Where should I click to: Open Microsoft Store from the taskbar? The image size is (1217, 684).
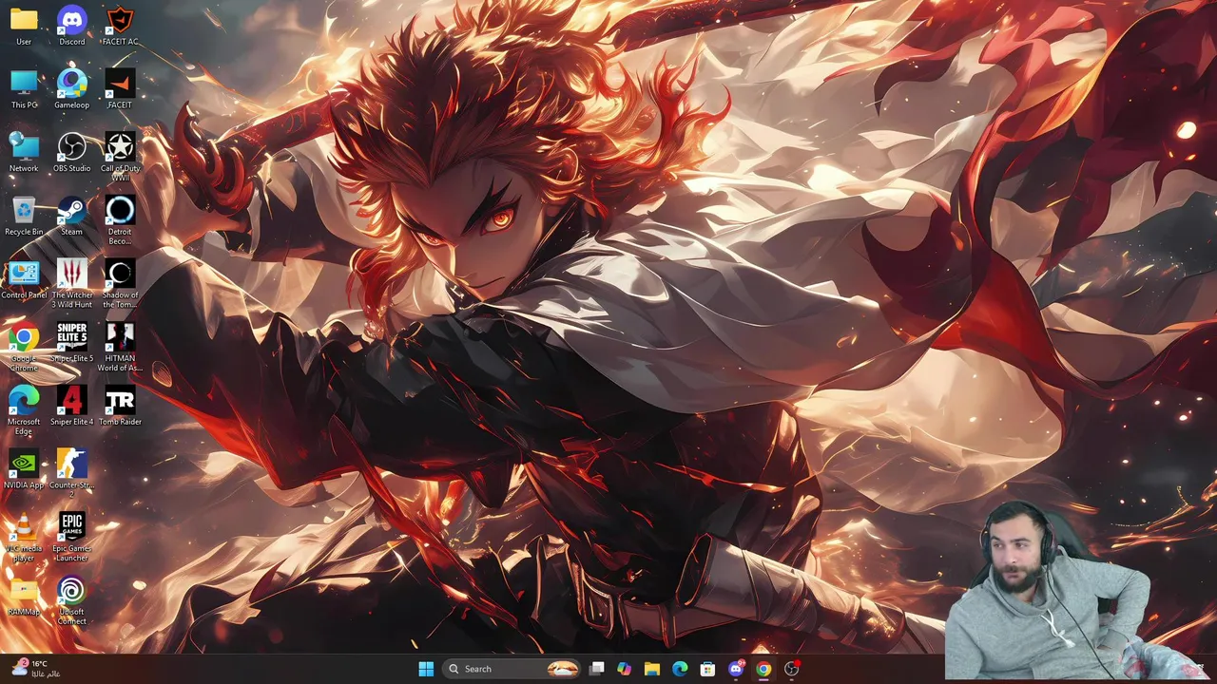[x=707, y=669]
